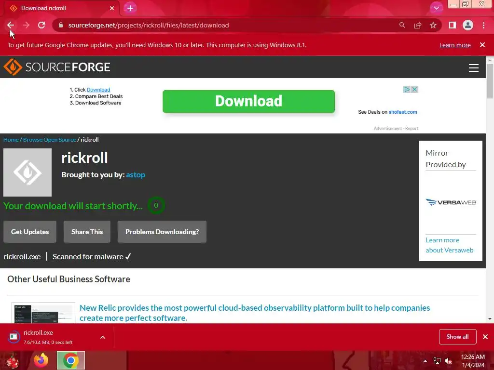Click the page vertical scrollbar thumb
Screen dimensions: 494x370
click(x=490, y=81)
